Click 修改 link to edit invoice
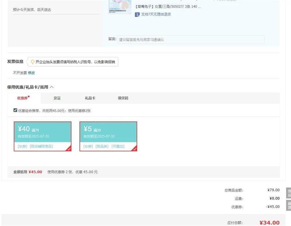Screen dimensions: 291x226 (32, 73)
